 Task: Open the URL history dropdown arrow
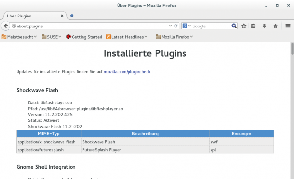(170, 26)
